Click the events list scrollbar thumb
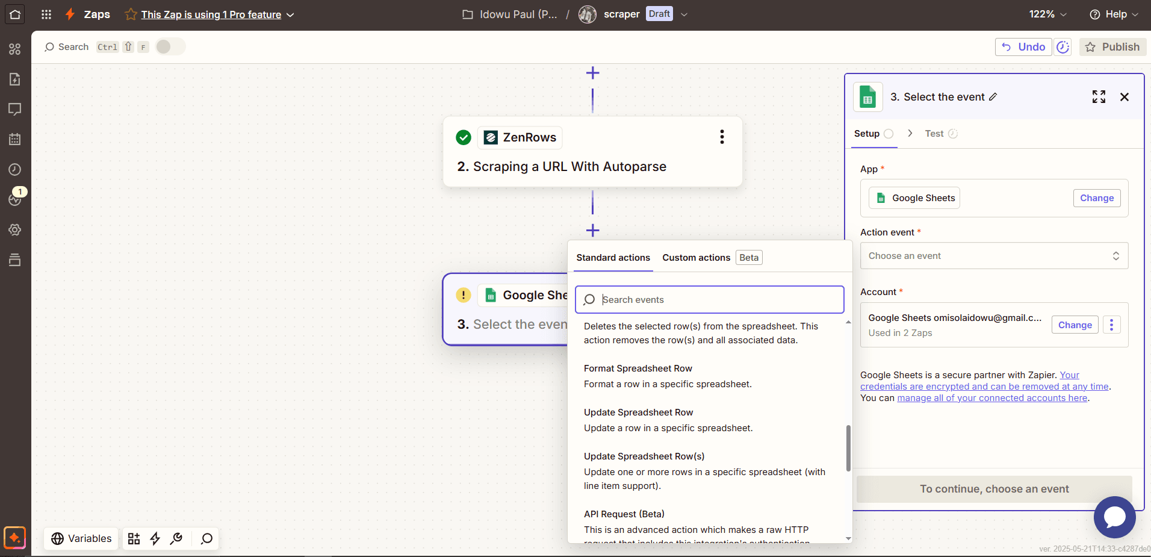The height and width of the screenshot is (557, 1151). [848, 448]
